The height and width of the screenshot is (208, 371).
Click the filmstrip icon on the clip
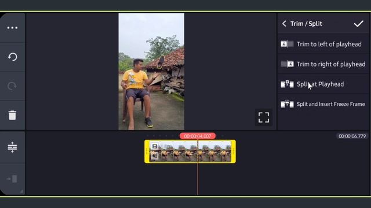(x=155, y=146)
